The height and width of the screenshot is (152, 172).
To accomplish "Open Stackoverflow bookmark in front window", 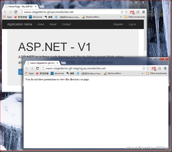I will click(x=113, y=73).
